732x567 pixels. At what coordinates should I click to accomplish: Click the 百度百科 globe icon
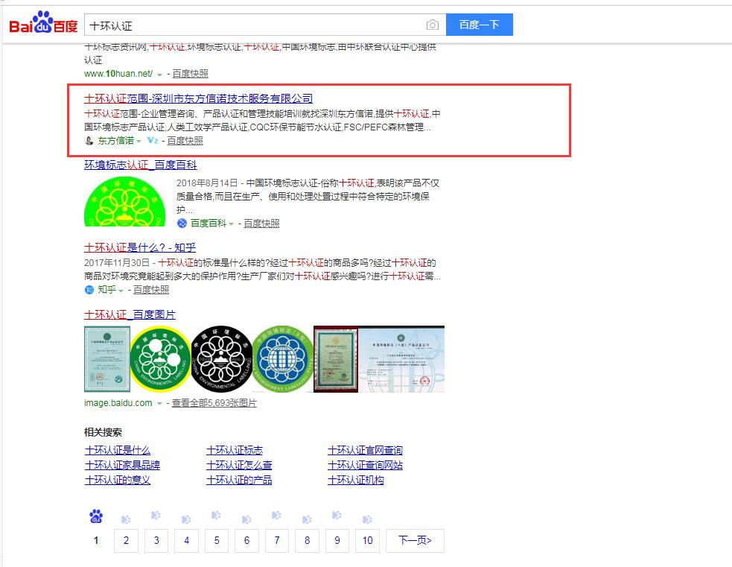tap(182, 223)
